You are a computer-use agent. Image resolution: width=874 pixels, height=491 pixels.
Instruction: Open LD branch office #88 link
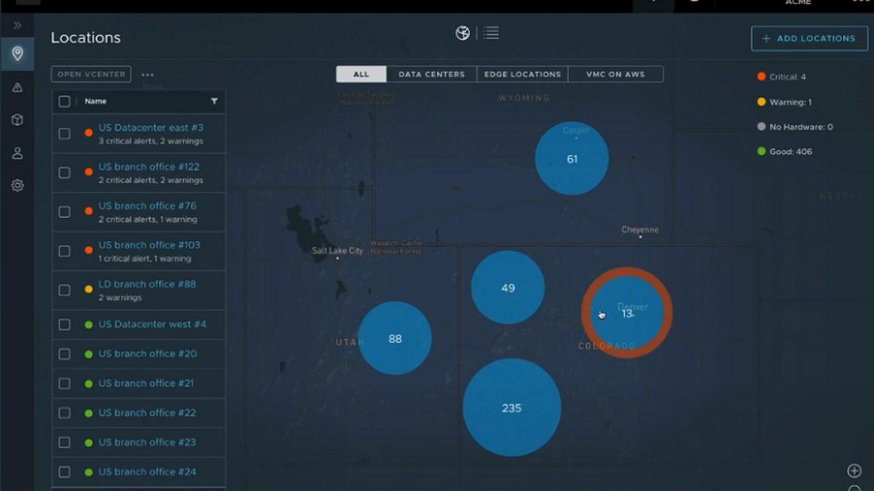tap(147, 284)
